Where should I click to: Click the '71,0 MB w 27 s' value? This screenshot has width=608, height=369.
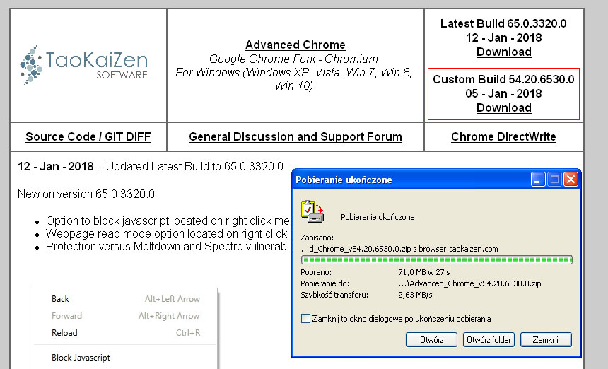pos(423,272)
